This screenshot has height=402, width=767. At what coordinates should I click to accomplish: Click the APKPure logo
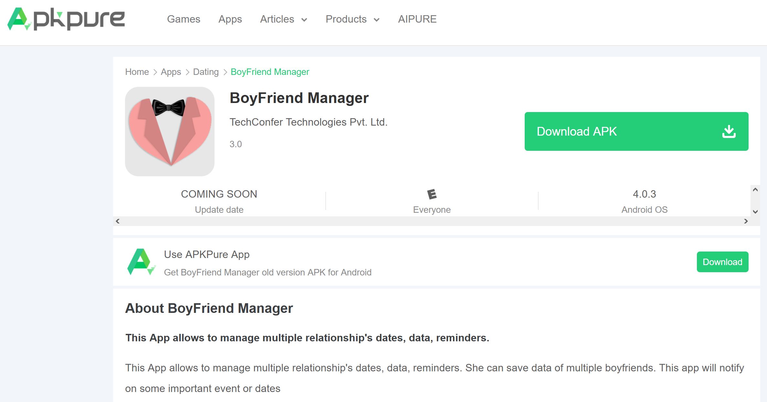pyautogui.click(x=66, y=19)
